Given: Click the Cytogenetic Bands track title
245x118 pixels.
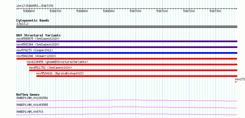Looking at the screenshot, I should pos(33,20).
